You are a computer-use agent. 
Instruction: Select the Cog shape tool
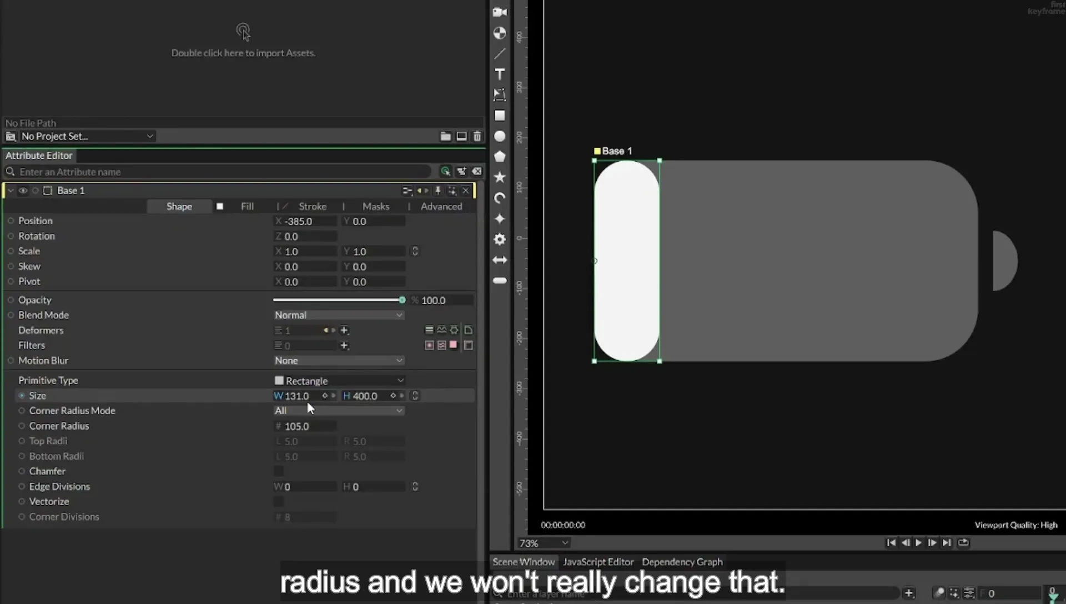[500, 239]
